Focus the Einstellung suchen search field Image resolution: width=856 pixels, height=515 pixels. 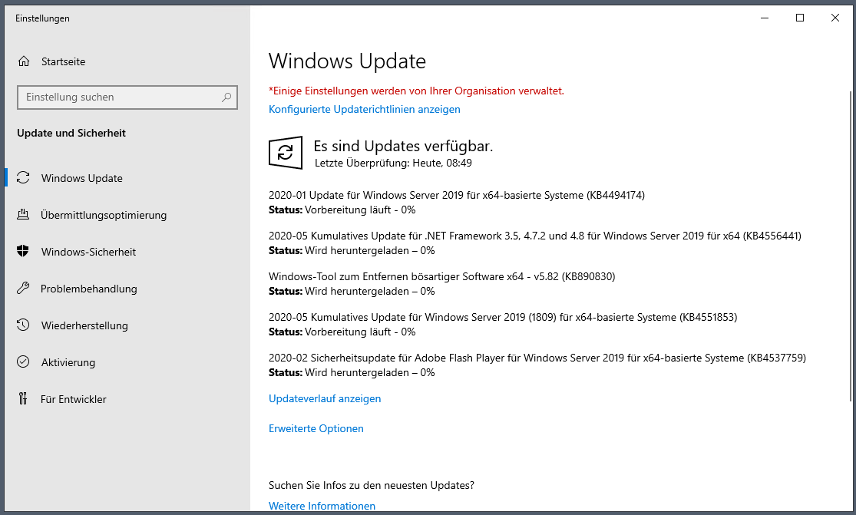127,97
